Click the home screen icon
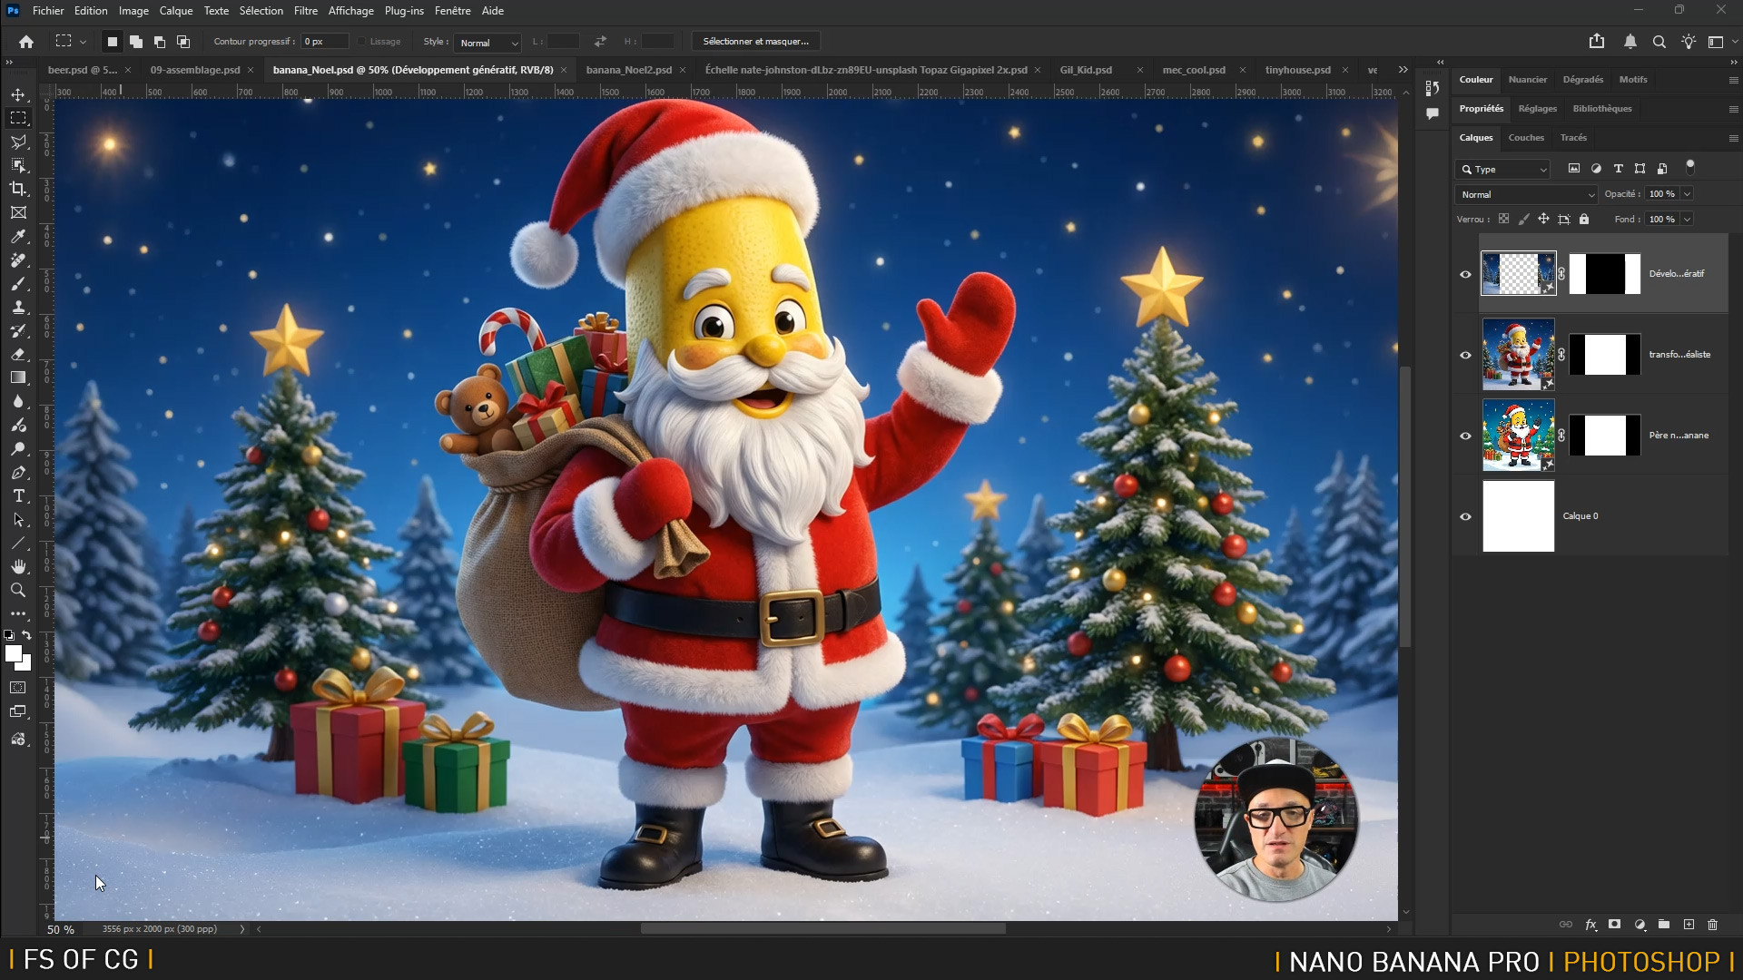 coord(26,42)
